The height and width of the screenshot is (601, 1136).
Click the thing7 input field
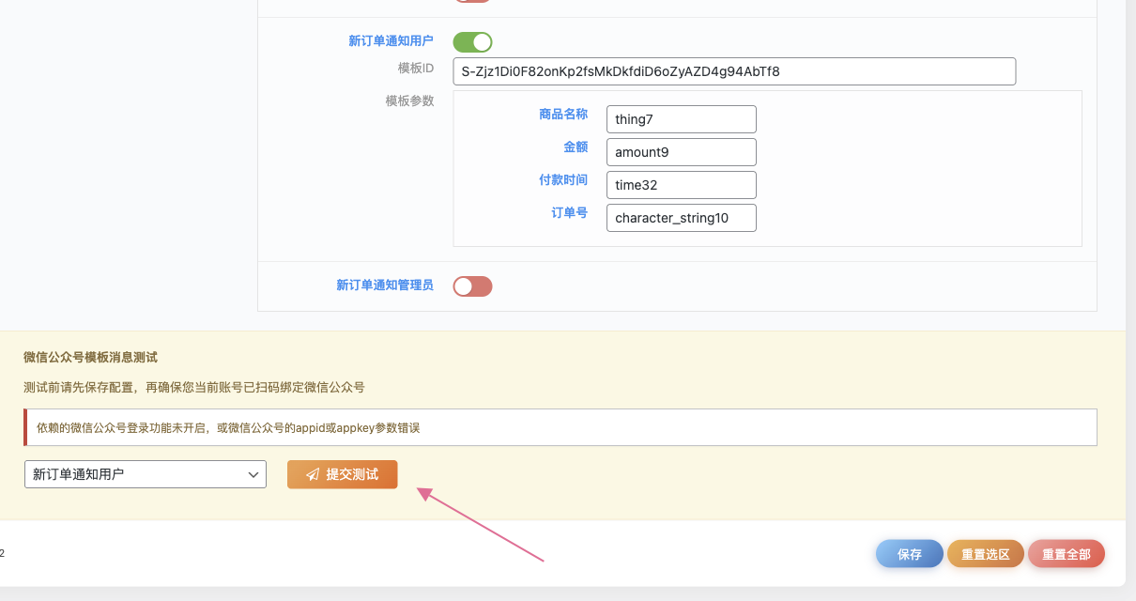[x=681, y=118]
